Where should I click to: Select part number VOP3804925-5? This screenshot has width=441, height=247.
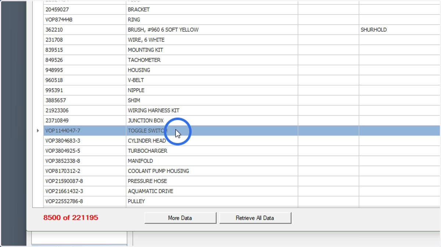coord(85,151)
